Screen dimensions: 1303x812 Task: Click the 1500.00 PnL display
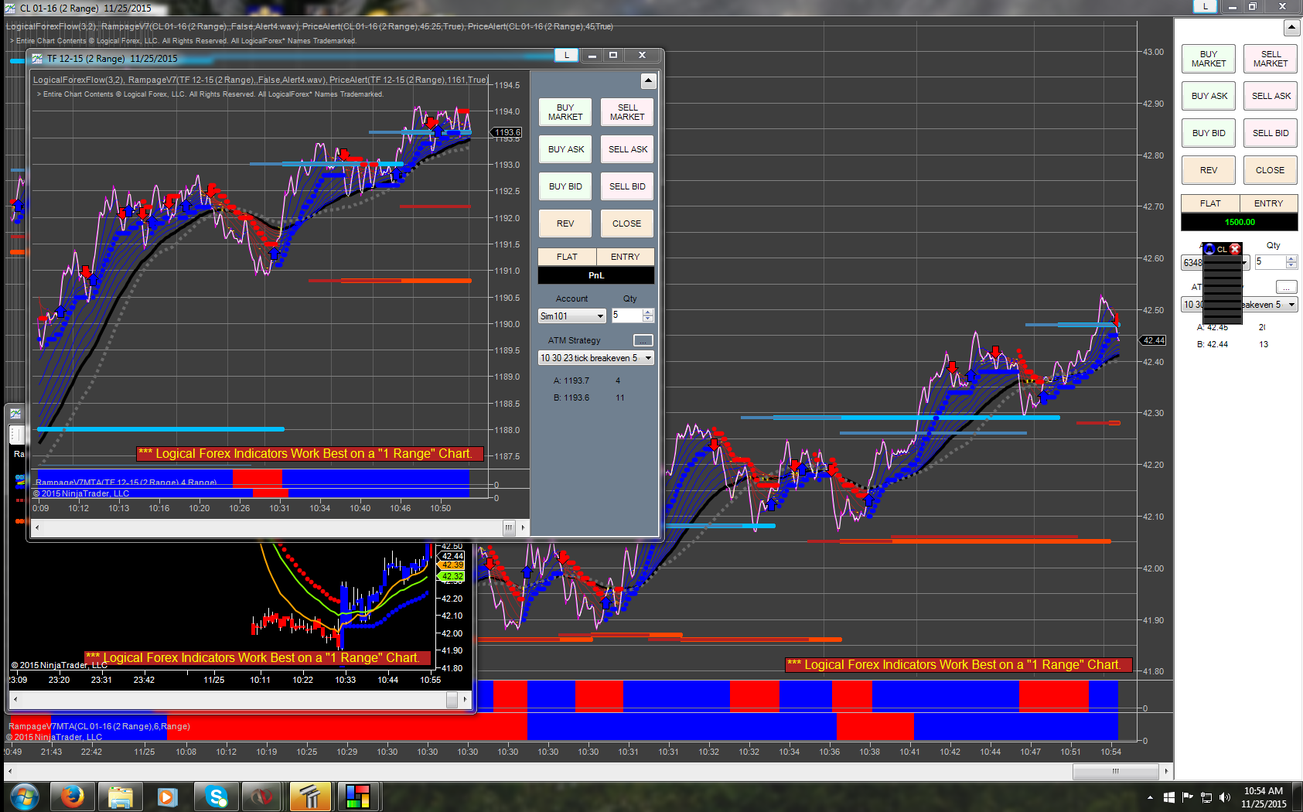click(1240, 222)
